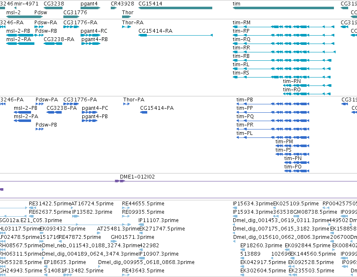
Task: Click CG3238-RA transcript
Action: pyautogui.click(x=53, y=44)
